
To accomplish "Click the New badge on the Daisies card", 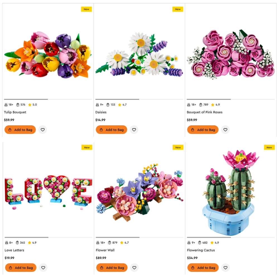I will tap(178, 9).
